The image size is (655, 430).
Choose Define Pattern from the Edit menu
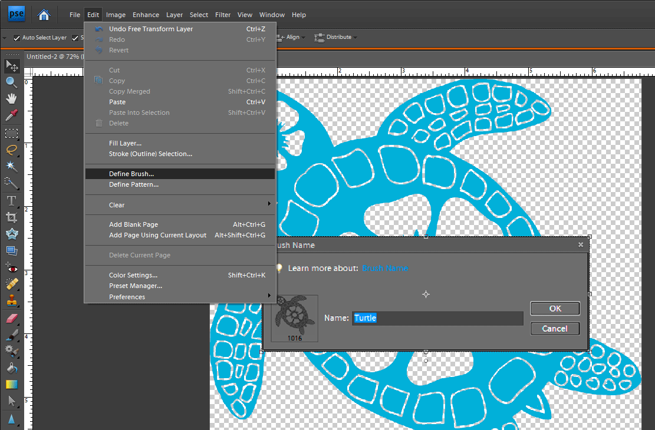[134, 184]
